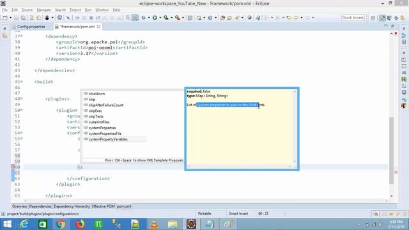This screenshot has height=230, width=409.
Task: Click the Quick Access search field
Action: pos(353,17)
